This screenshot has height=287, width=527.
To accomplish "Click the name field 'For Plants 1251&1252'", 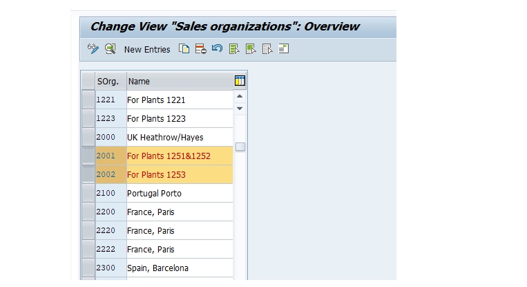I will point(180,156).
